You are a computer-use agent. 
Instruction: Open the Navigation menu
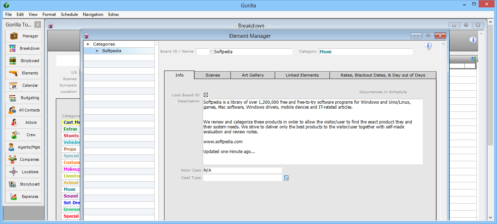click(x=93, y=14)
